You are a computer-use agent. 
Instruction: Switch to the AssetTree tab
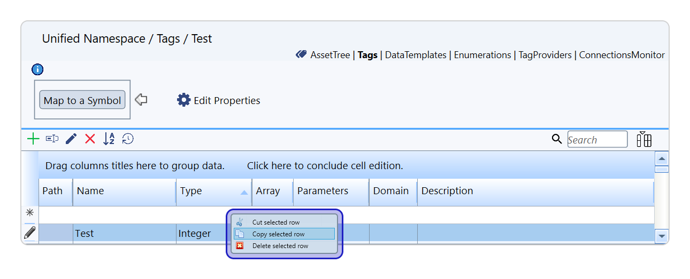[x=329, y=55]
